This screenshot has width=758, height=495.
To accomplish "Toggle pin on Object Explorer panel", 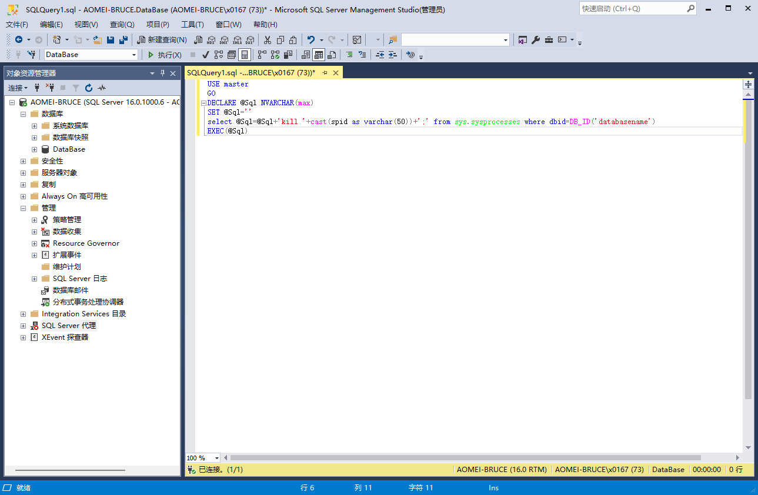I will tap(163, 73).
